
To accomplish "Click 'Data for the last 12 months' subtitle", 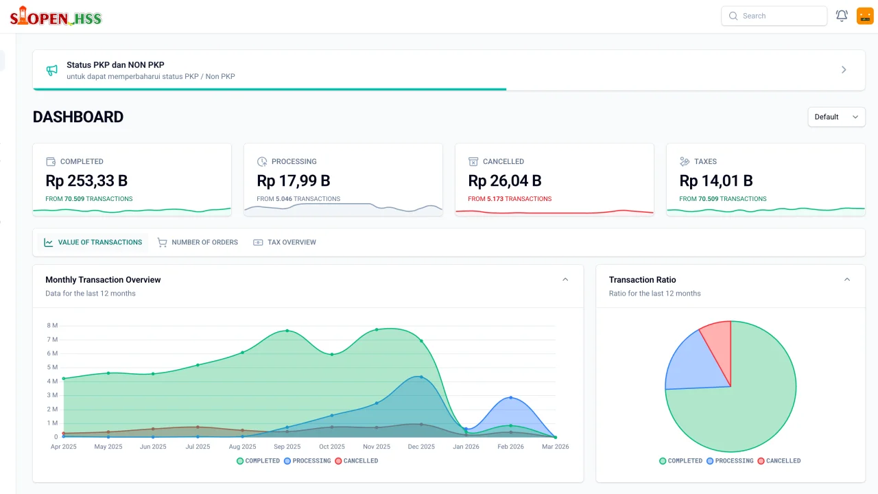I will [91, 294].
